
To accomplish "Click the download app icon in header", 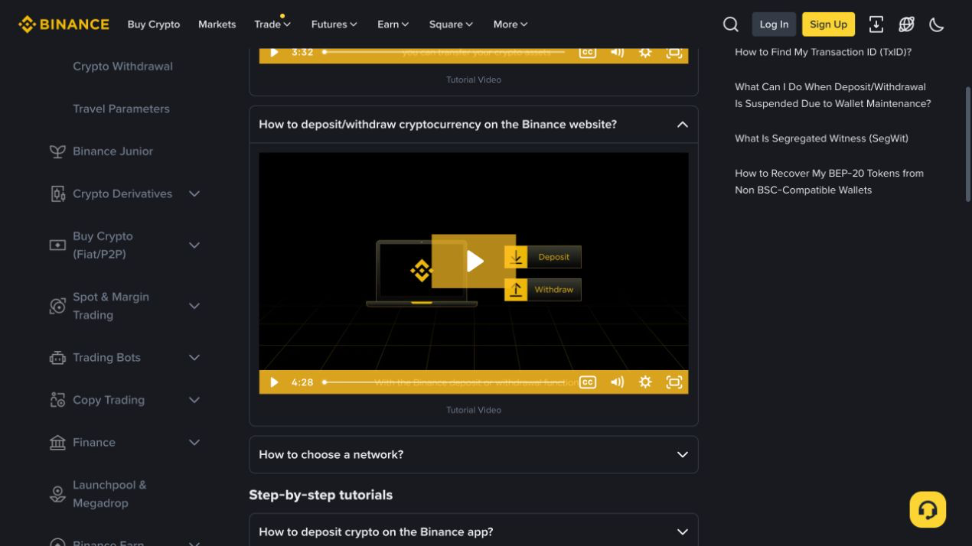I will (x=876, y=24).
